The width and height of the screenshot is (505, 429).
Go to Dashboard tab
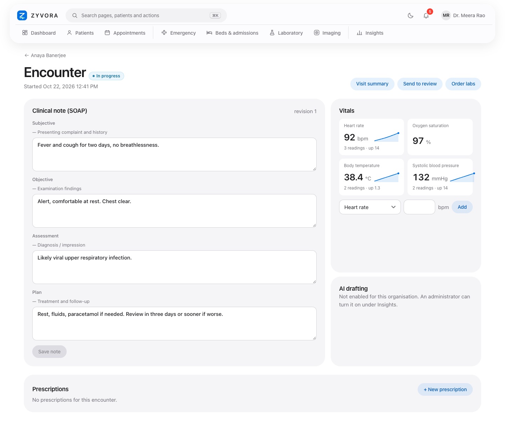coord(39,33)
